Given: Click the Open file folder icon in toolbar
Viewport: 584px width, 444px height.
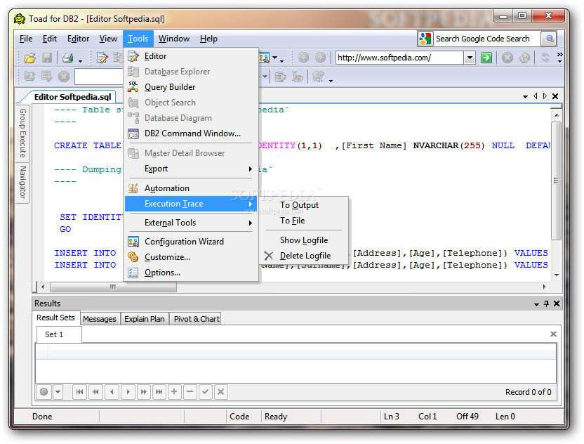Looking at the screenshot, I should click(x=29, y=58).
